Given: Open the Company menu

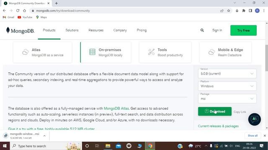Looking at the screenshot, I should click(120, 30).
